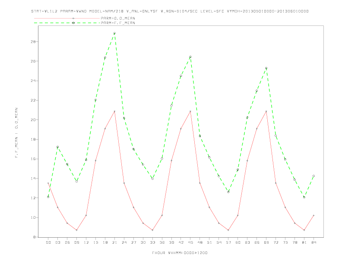Click the red observed marker at hour 09
342x264 pixels.
coord(76,230)
